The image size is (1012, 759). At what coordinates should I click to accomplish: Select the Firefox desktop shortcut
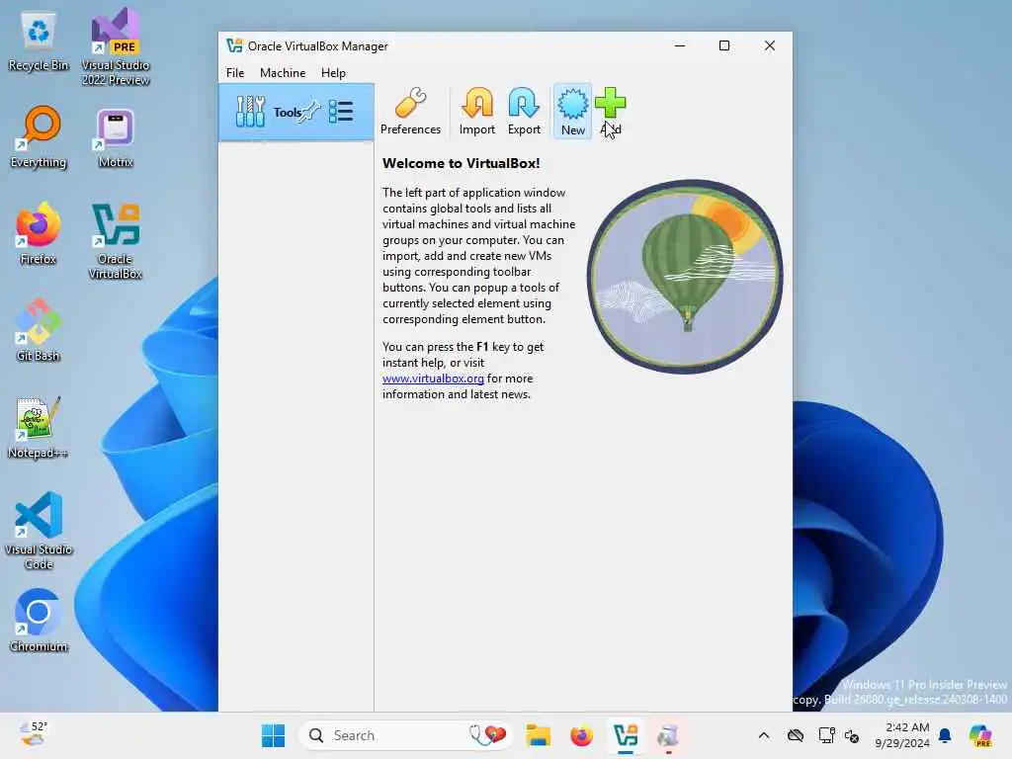[x=39, y=233]
